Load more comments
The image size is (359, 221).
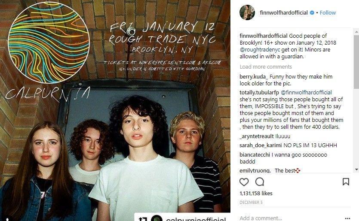tap(266, 67)
